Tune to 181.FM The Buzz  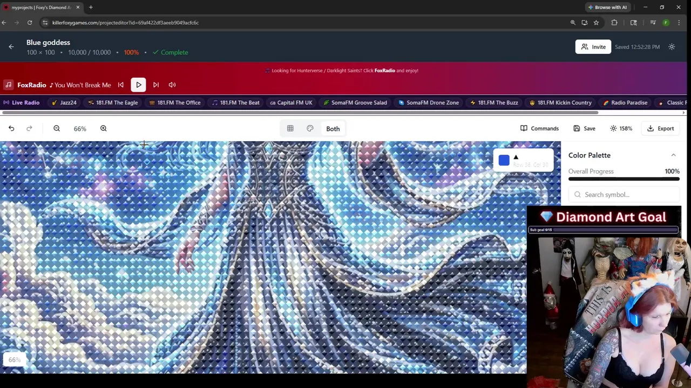(494, 102)
